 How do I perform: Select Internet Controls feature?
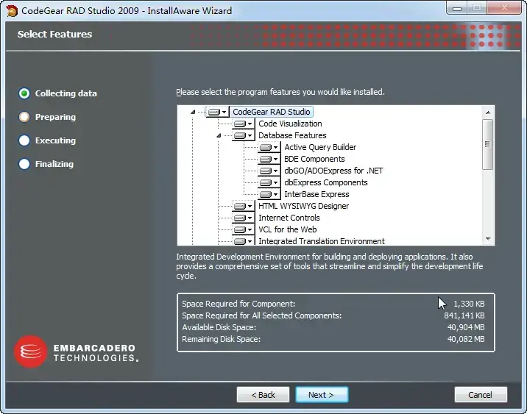[289, 218]
